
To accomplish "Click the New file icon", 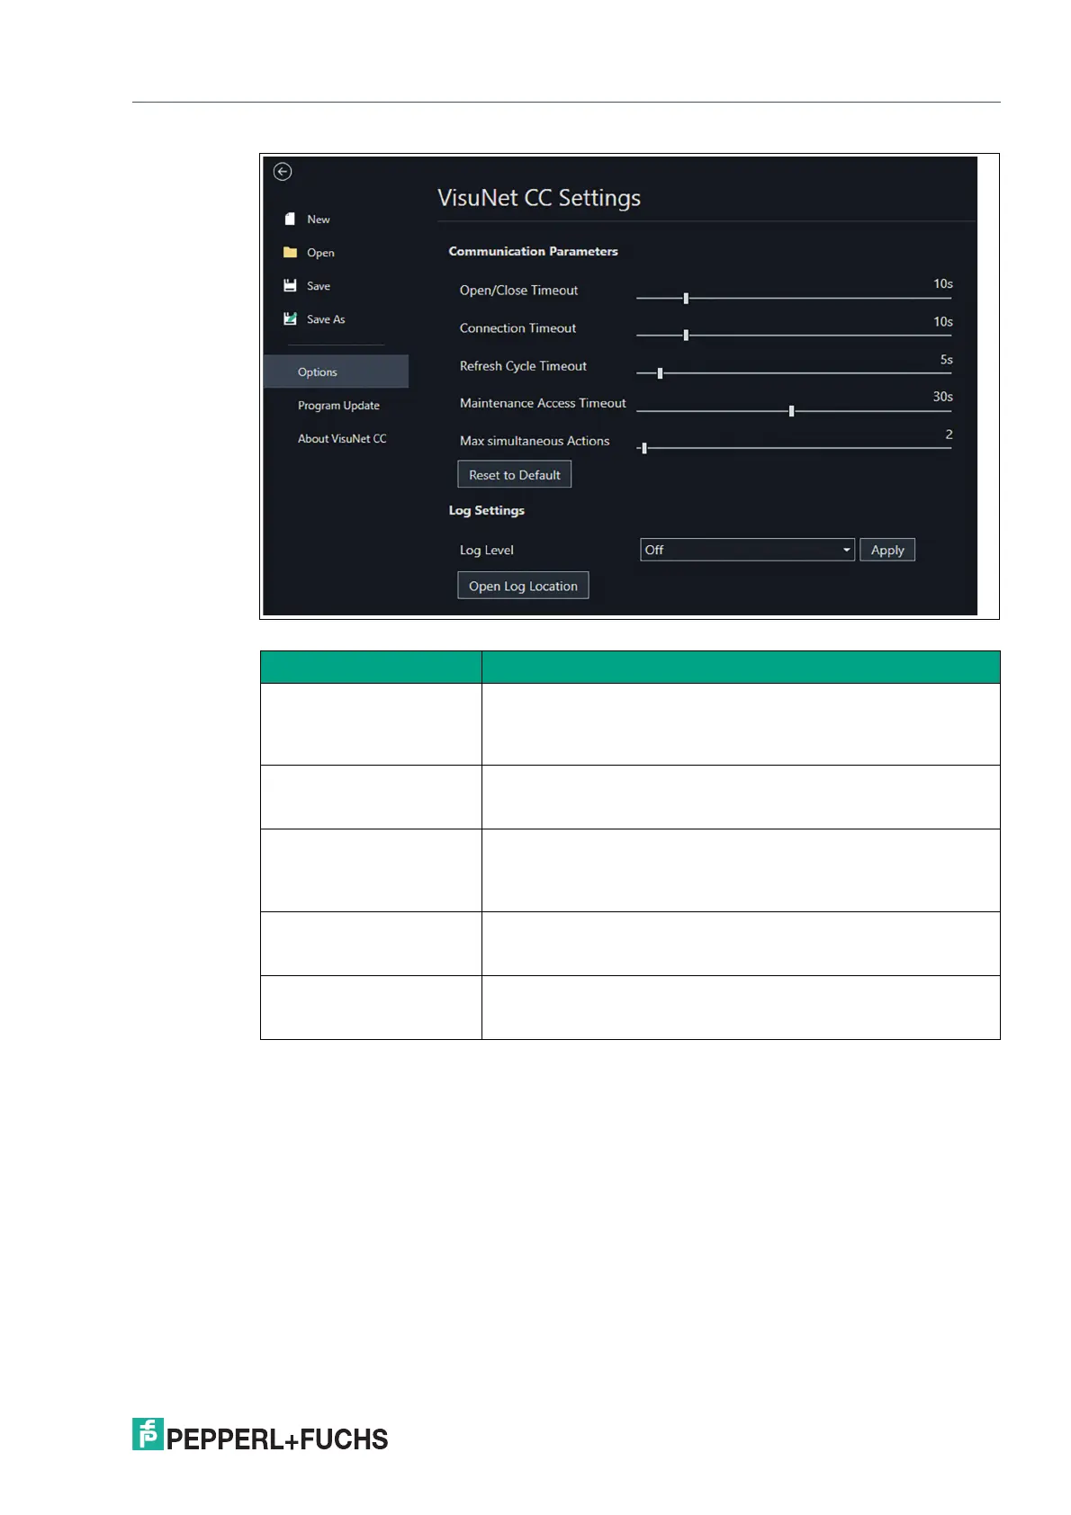I will (x=290, y=220).
